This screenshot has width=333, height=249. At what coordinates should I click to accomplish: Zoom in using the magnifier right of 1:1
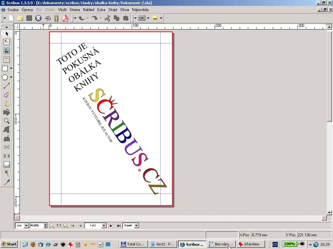coord(66,226)
